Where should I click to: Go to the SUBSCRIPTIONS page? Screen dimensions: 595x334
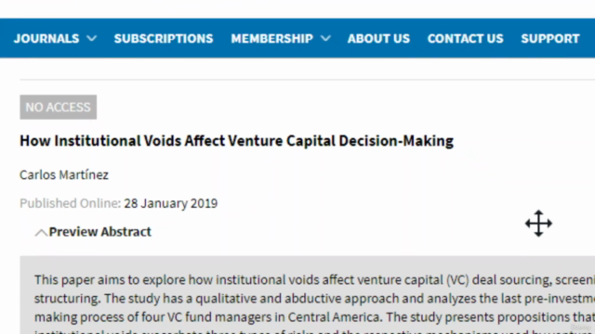[164, 38]
